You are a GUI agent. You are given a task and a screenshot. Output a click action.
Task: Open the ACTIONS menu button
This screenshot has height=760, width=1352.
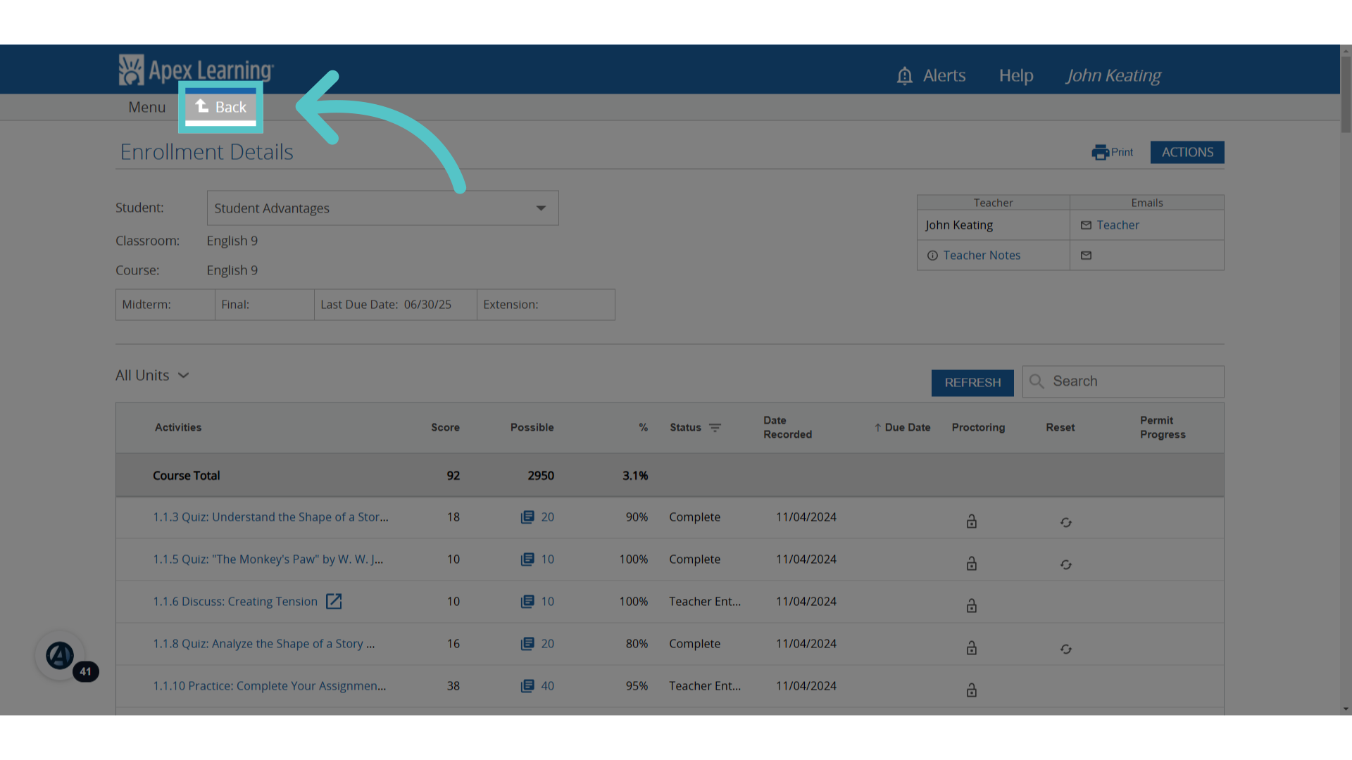tap(1187, 153)
